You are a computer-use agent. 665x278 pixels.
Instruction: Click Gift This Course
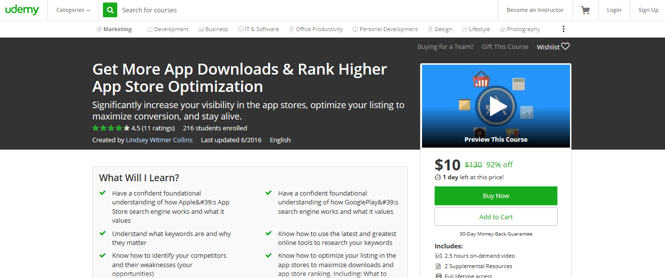click(x=505, y=46)
